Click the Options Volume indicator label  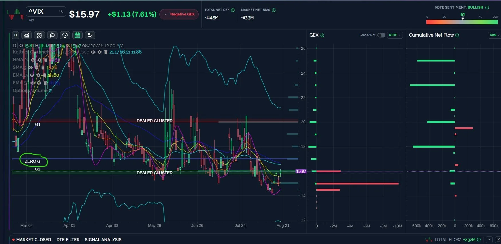pyautogui.click(x=32, y=91)
